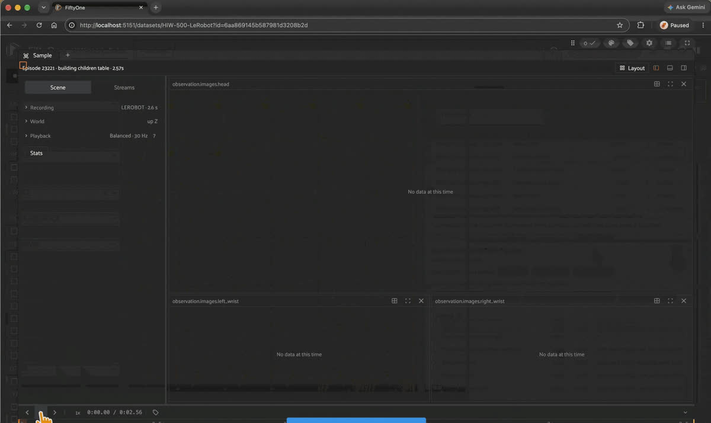711x423 pixels.
Task: Go to next sample arrow in bottom bar
Action: coord(55,412)
